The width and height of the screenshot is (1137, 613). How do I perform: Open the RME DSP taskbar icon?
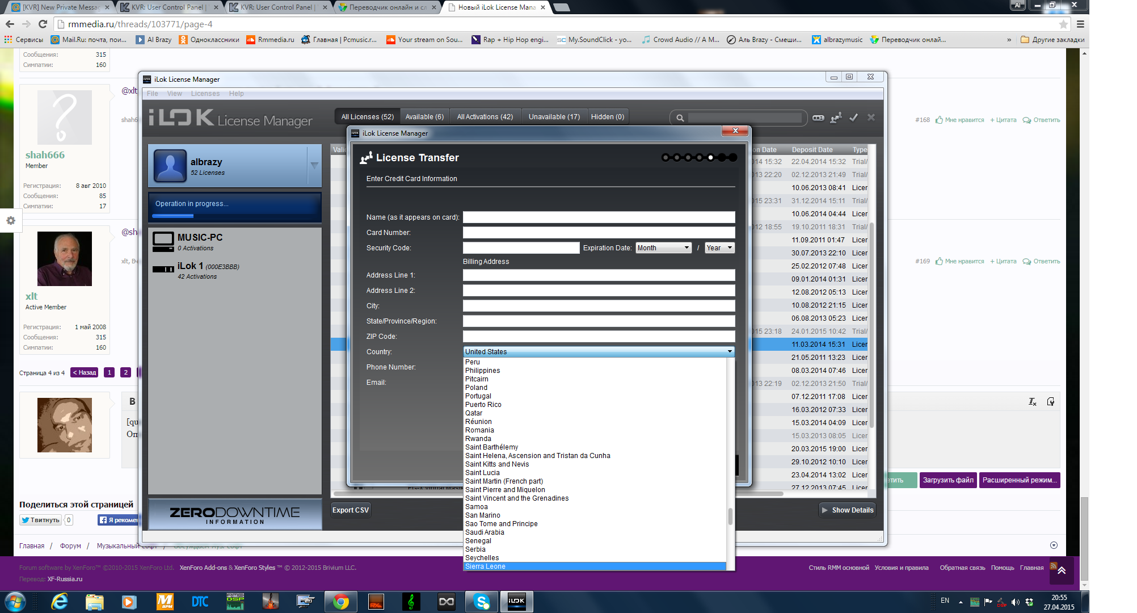point(235,601)
